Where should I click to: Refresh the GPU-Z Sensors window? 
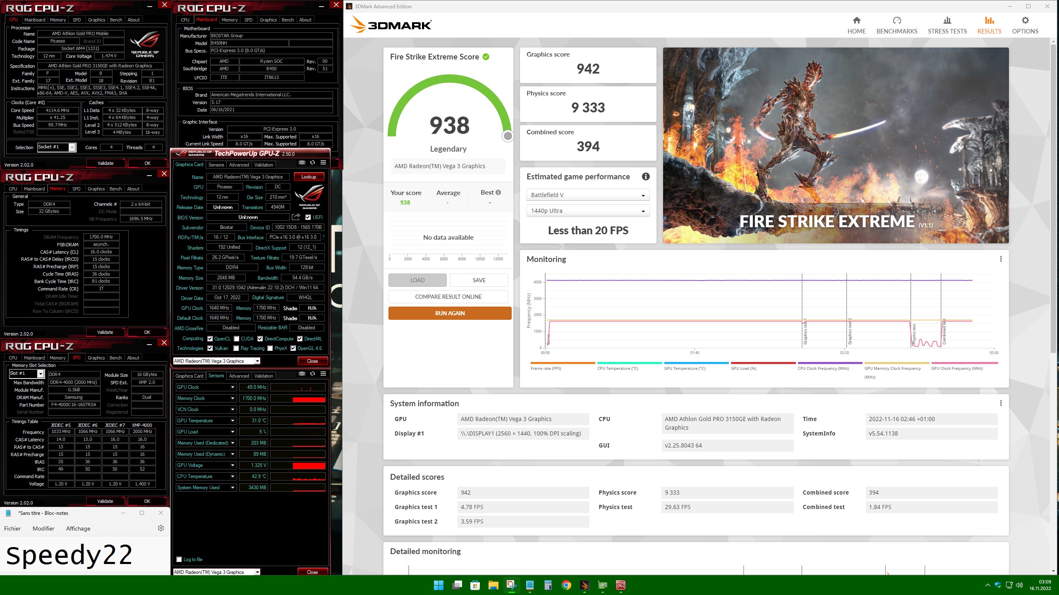tap(313, 374)
